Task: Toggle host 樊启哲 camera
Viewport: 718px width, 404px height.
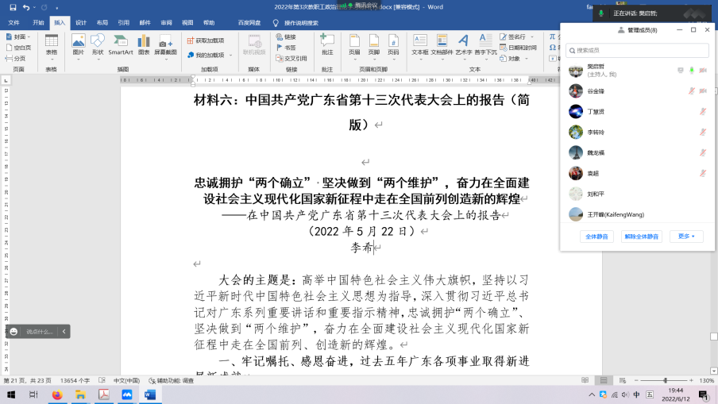Action: click(703, 71)
